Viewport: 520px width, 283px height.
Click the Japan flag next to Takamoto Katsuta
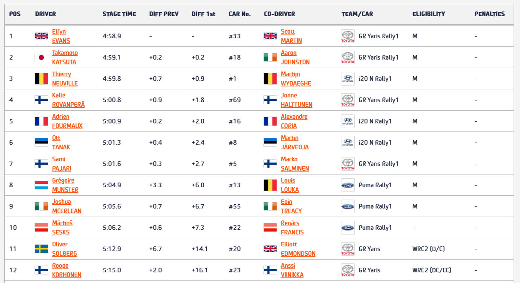(x=41, y=57)
